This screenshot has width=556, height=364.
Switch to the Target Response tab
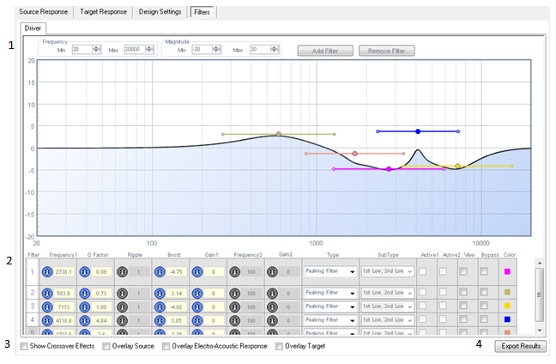103,12
